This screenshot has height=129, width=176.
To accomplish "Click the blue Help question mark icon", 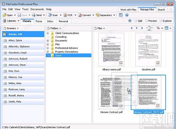I will click(127, 15).
